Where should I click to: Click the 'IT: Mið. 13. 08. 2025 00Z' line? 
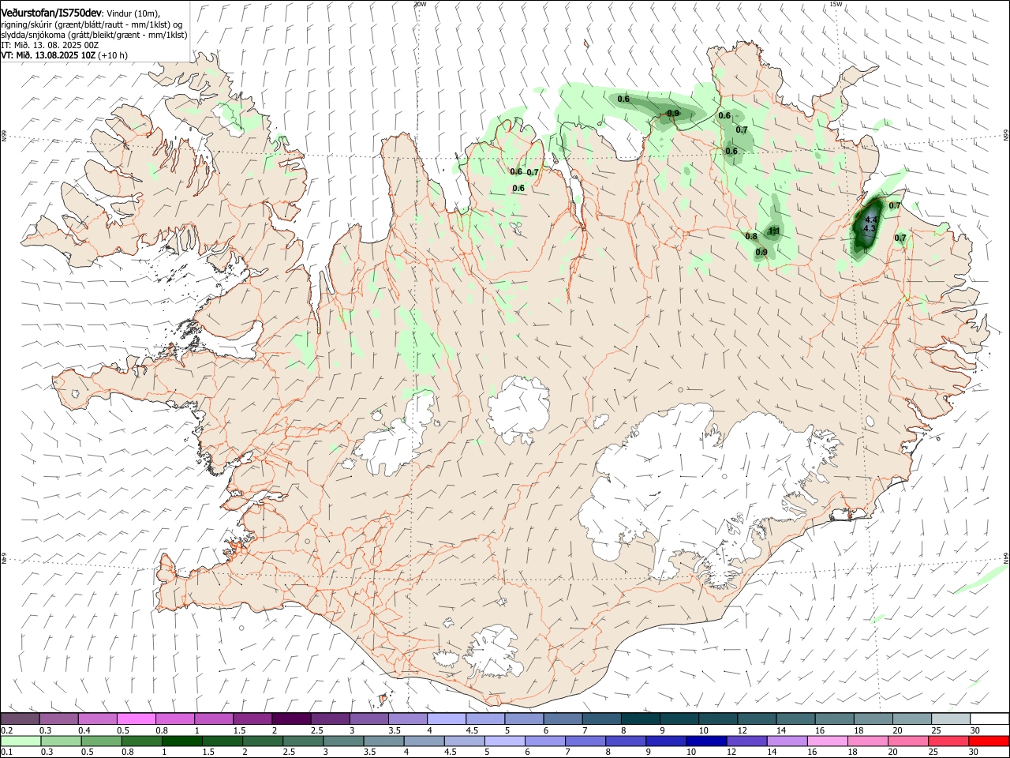[x=50, y=45]
